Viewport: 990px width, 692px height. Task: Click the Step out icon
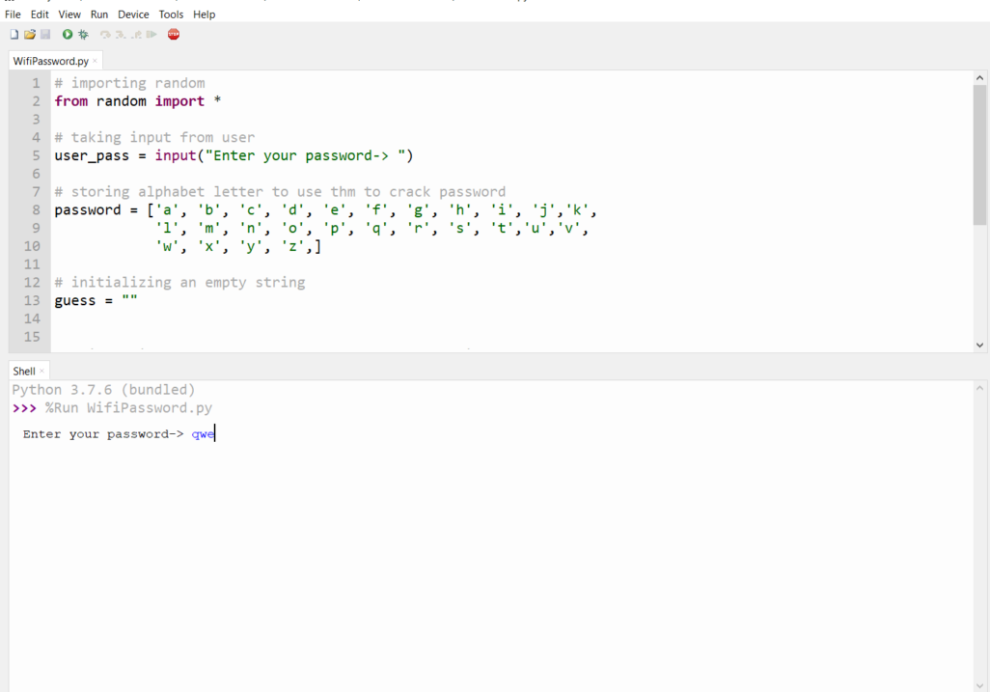click(136, 35)
